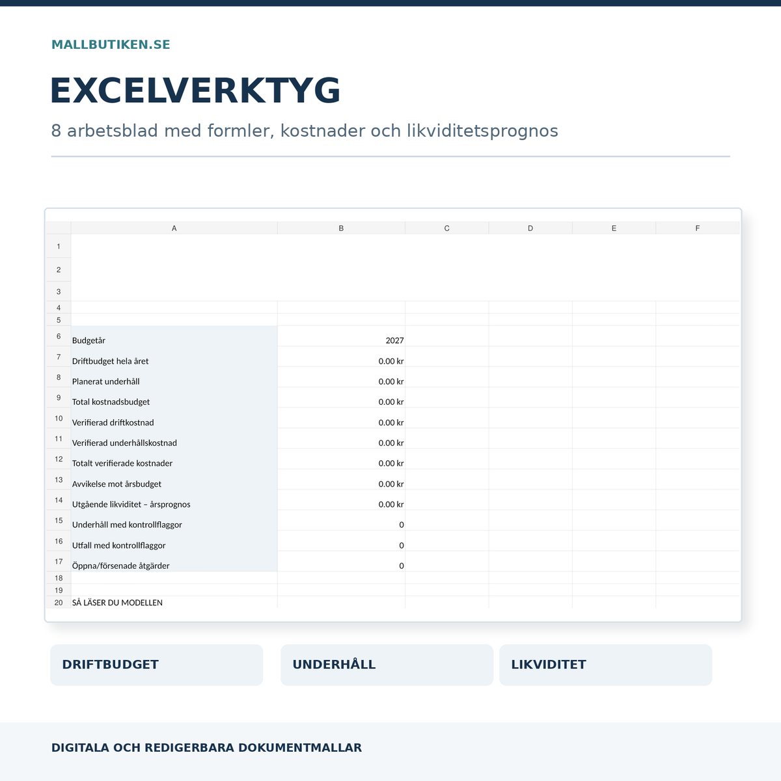781x781 pixels.
Task: Select column E header
Action: (614, 228)
